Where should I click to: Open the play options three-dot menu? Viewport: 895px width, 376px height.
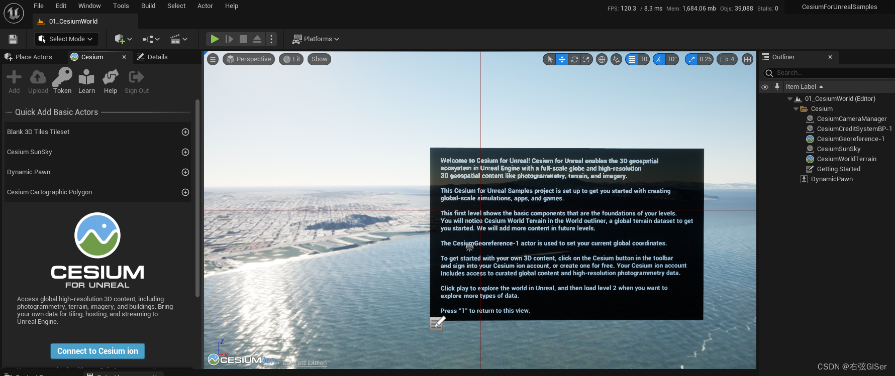[x=271, y=39]
